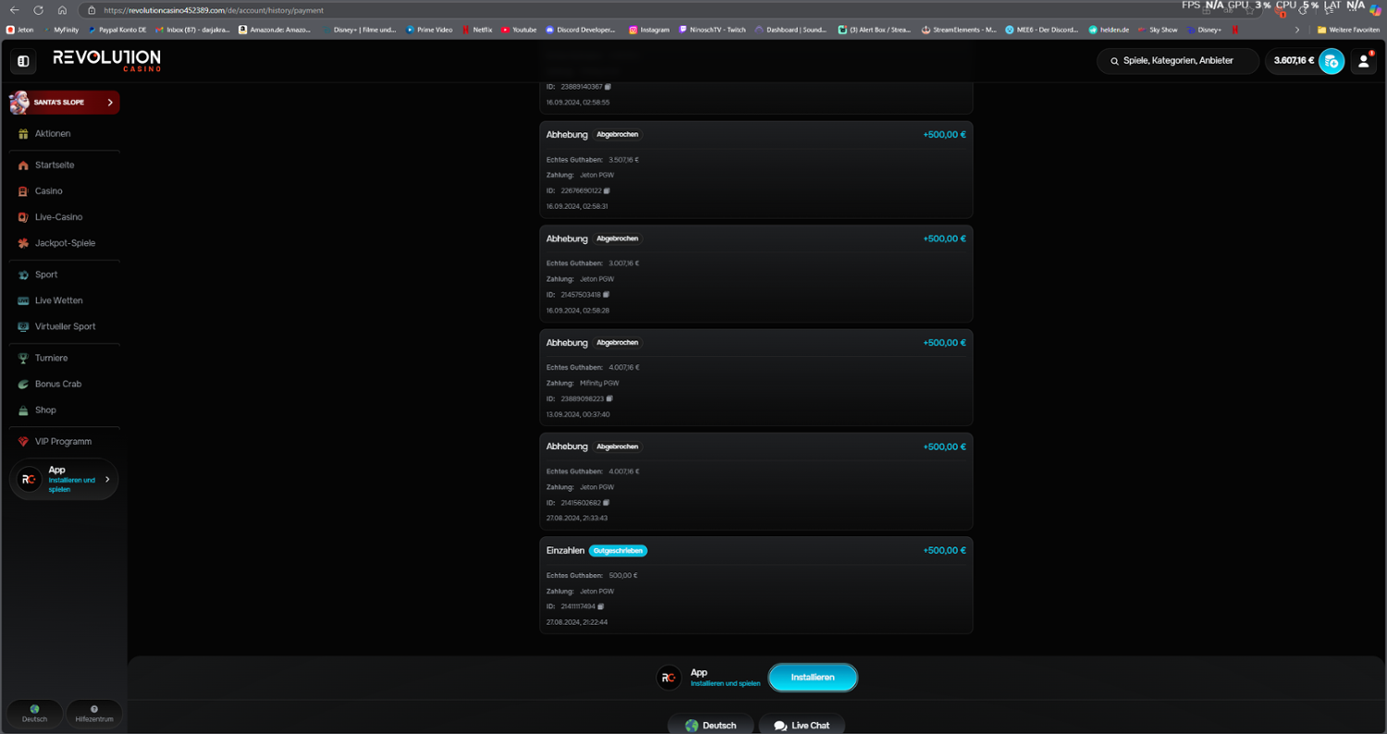
Task: Open Jackpot-Spiele from the sidebar
Action: point(65,243)
